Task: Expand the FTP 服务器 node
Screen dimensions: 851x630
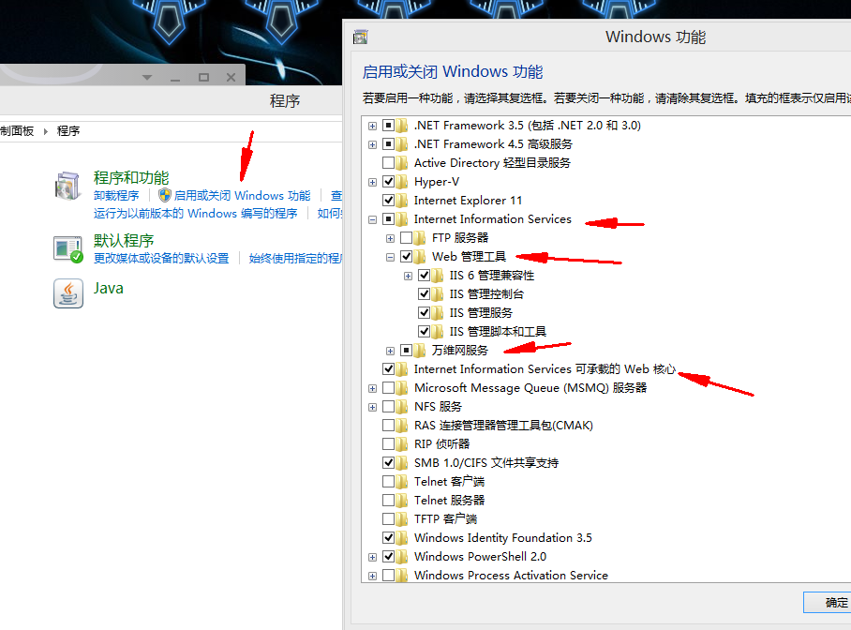Action: tap(390, 238)
